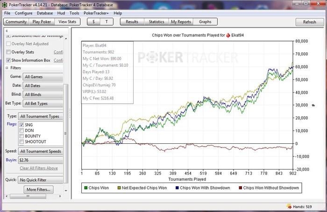Select the View Stats tab
327x212 pixels.
point(67,21)
